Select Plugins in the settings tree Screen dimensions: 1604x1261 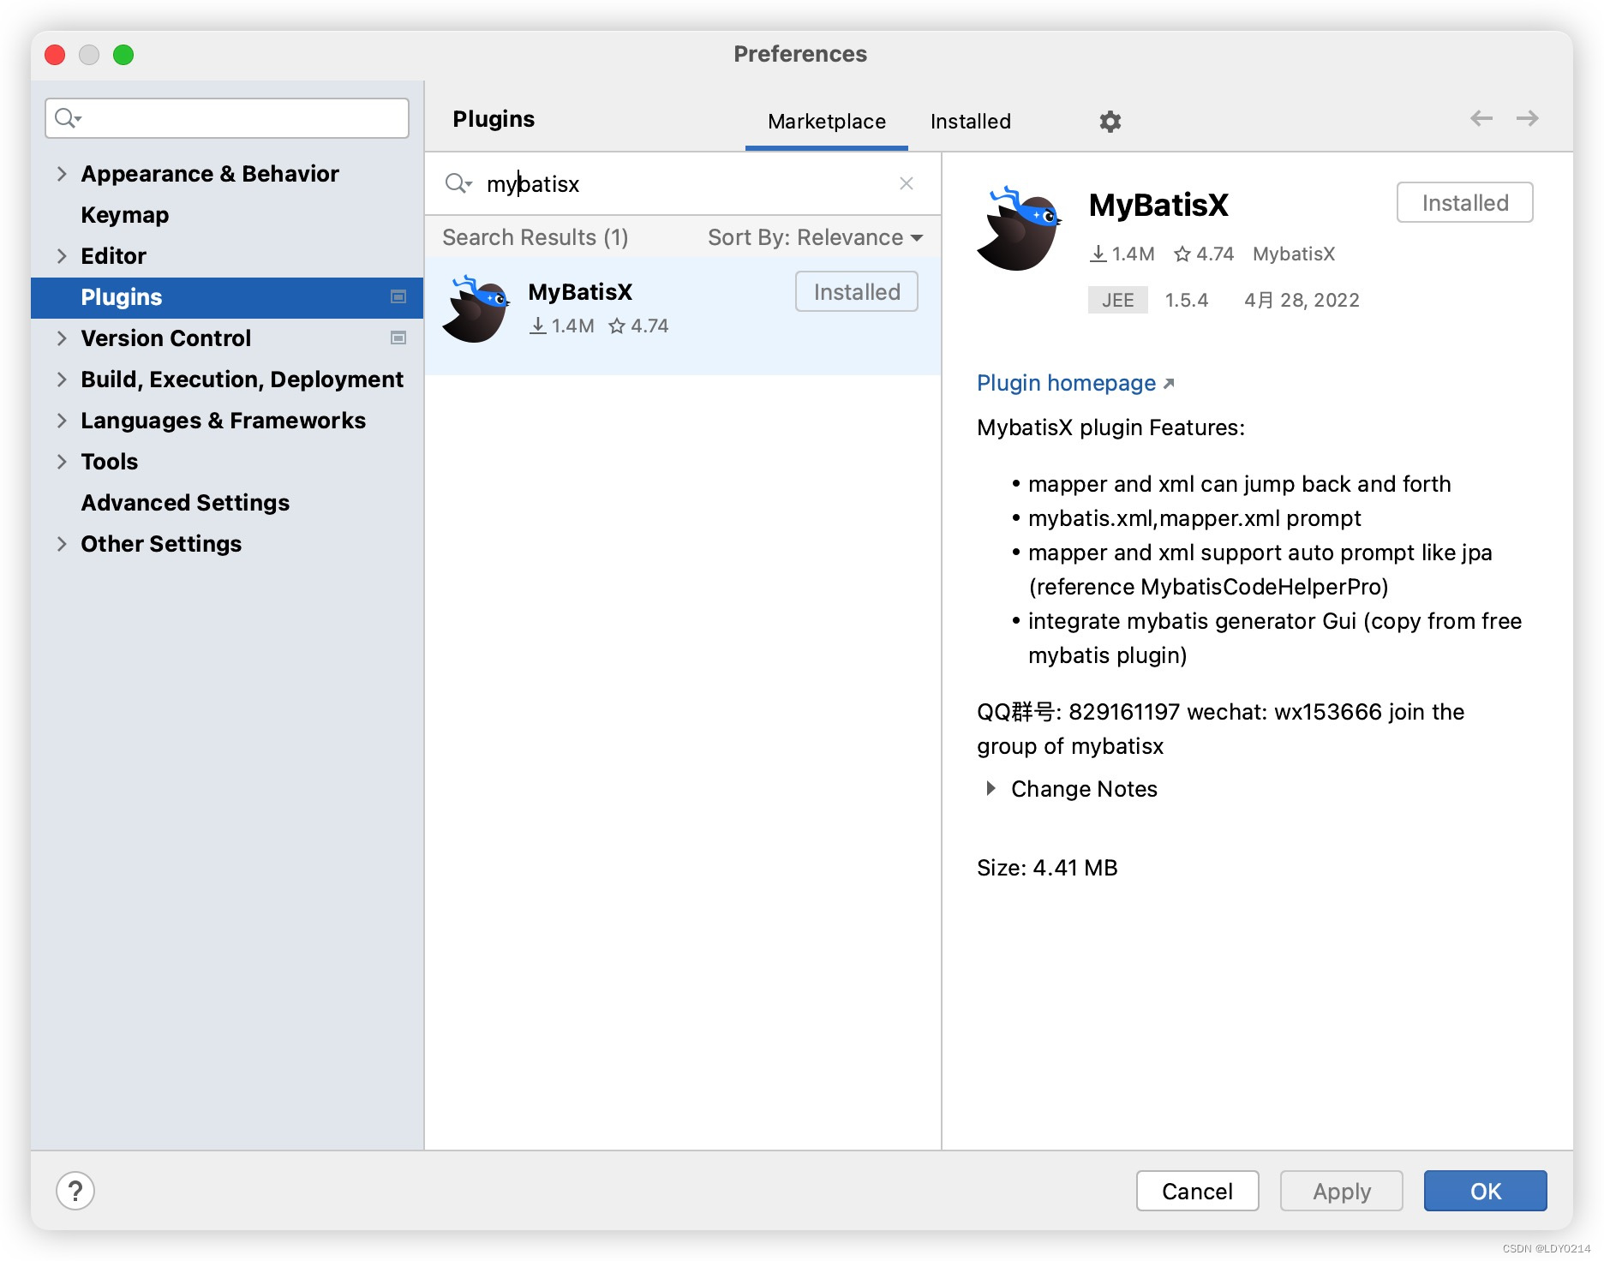227,297
